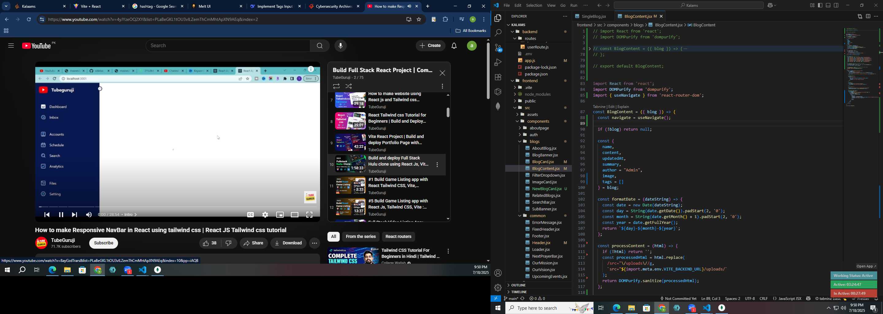Open VS Code Manage settings gear
Viewport: 883px width, 314px height.
pos(498,288)
